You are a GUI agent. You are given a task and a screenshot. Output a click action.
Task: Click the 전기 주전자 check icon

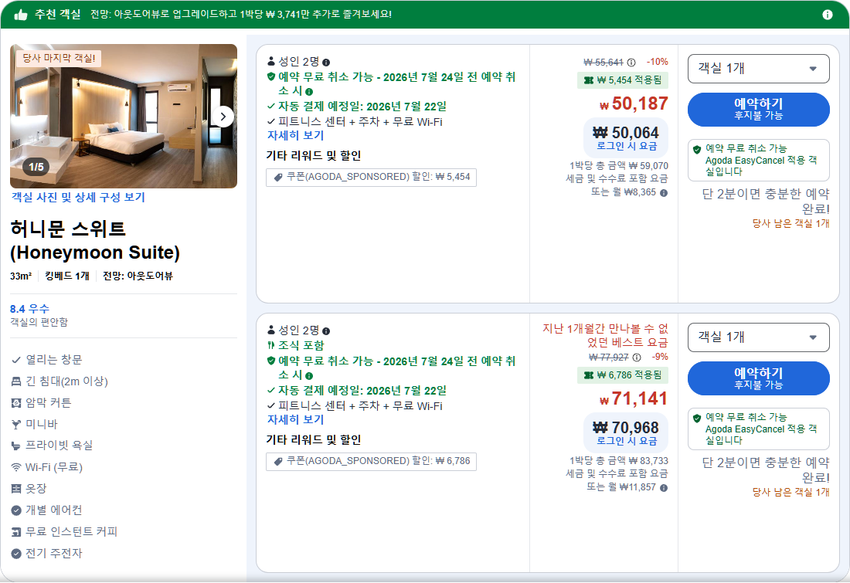[16, 553]
